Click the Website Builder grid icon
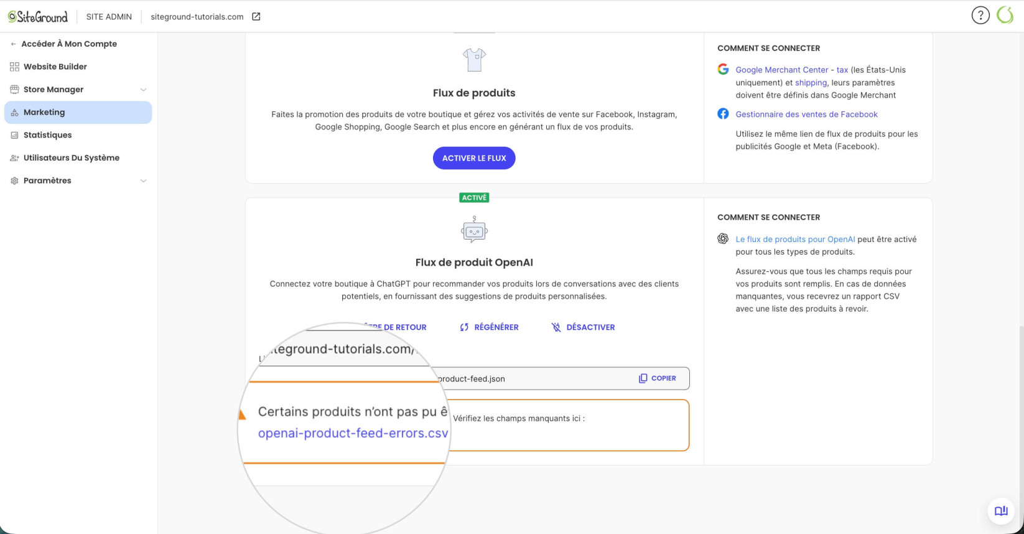 (14, 67)
